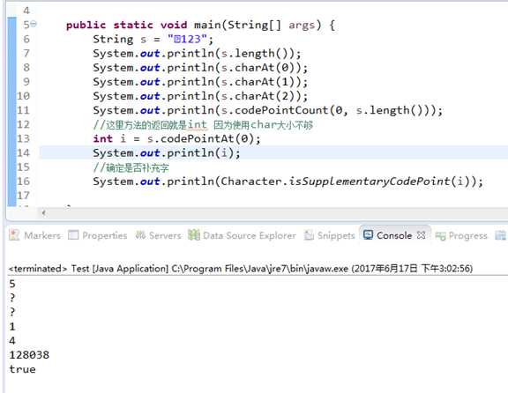
Task: Collapse the main method fold marker
Action: point(34,24)
